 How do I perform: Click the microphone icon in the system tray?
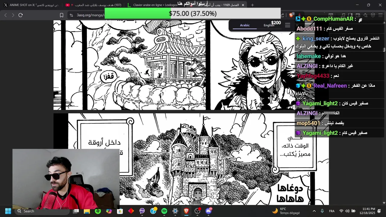click(322, 211)
